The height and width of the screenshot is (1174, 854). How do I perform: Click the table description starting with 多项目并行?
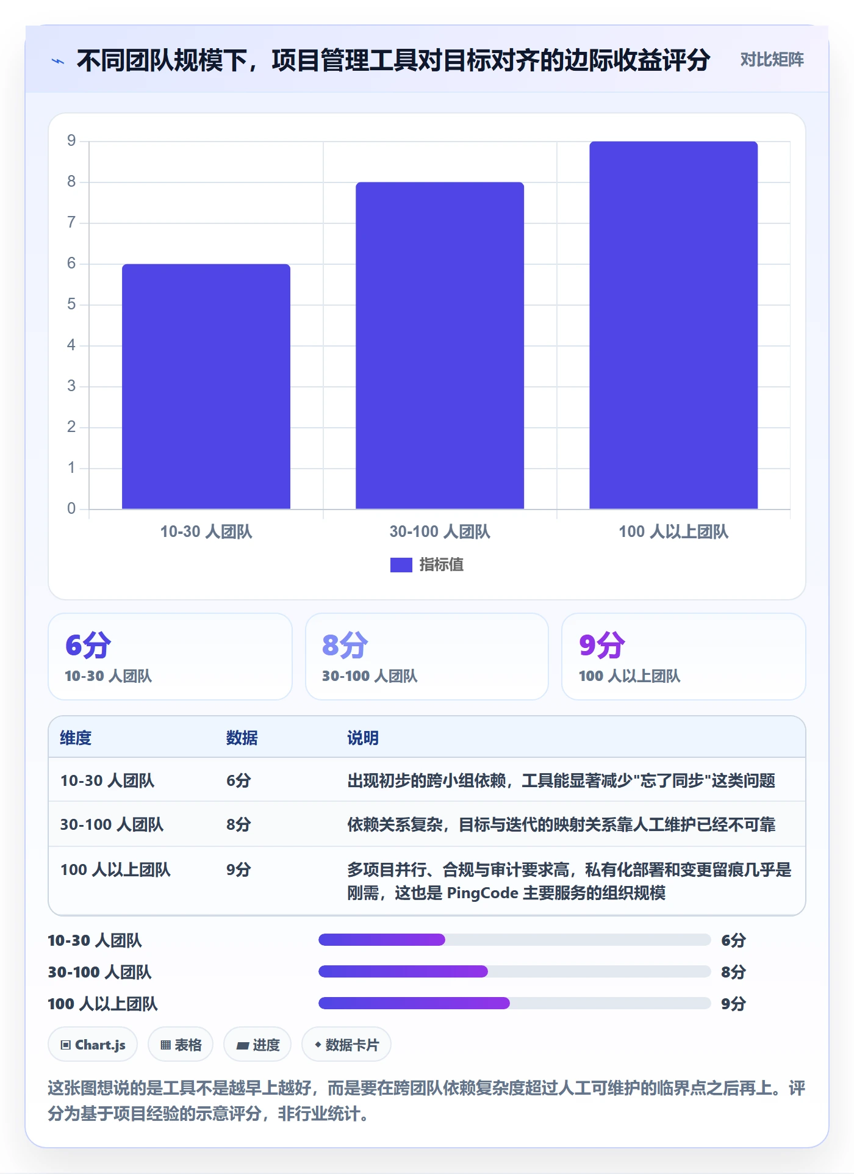(569, 881)
